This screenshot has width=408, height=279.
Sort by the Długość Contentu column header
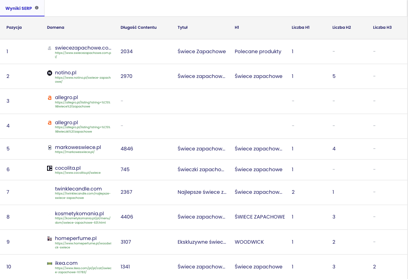tap(138, 28)
